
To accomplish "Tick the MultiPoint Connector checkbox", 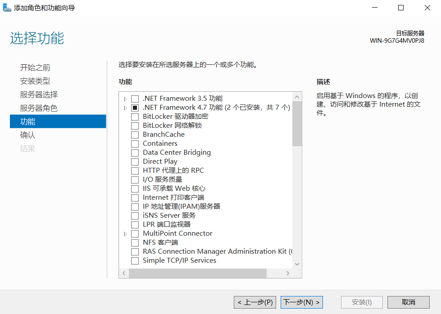I will pos(135,233).
